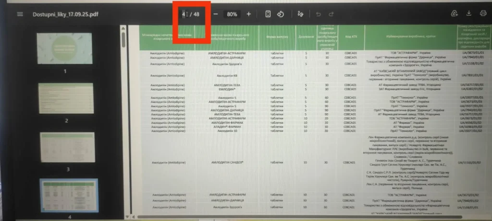Click the 80% zoom level field

232,14
